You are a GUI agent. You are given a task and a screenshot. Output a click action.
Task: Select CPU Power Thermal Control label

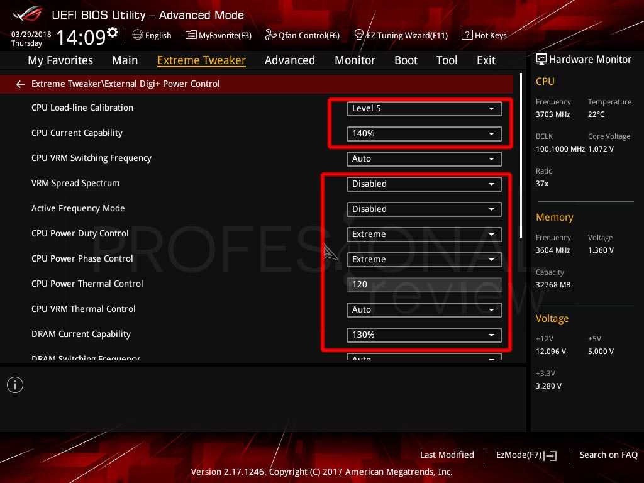click(x=87, y=284)
